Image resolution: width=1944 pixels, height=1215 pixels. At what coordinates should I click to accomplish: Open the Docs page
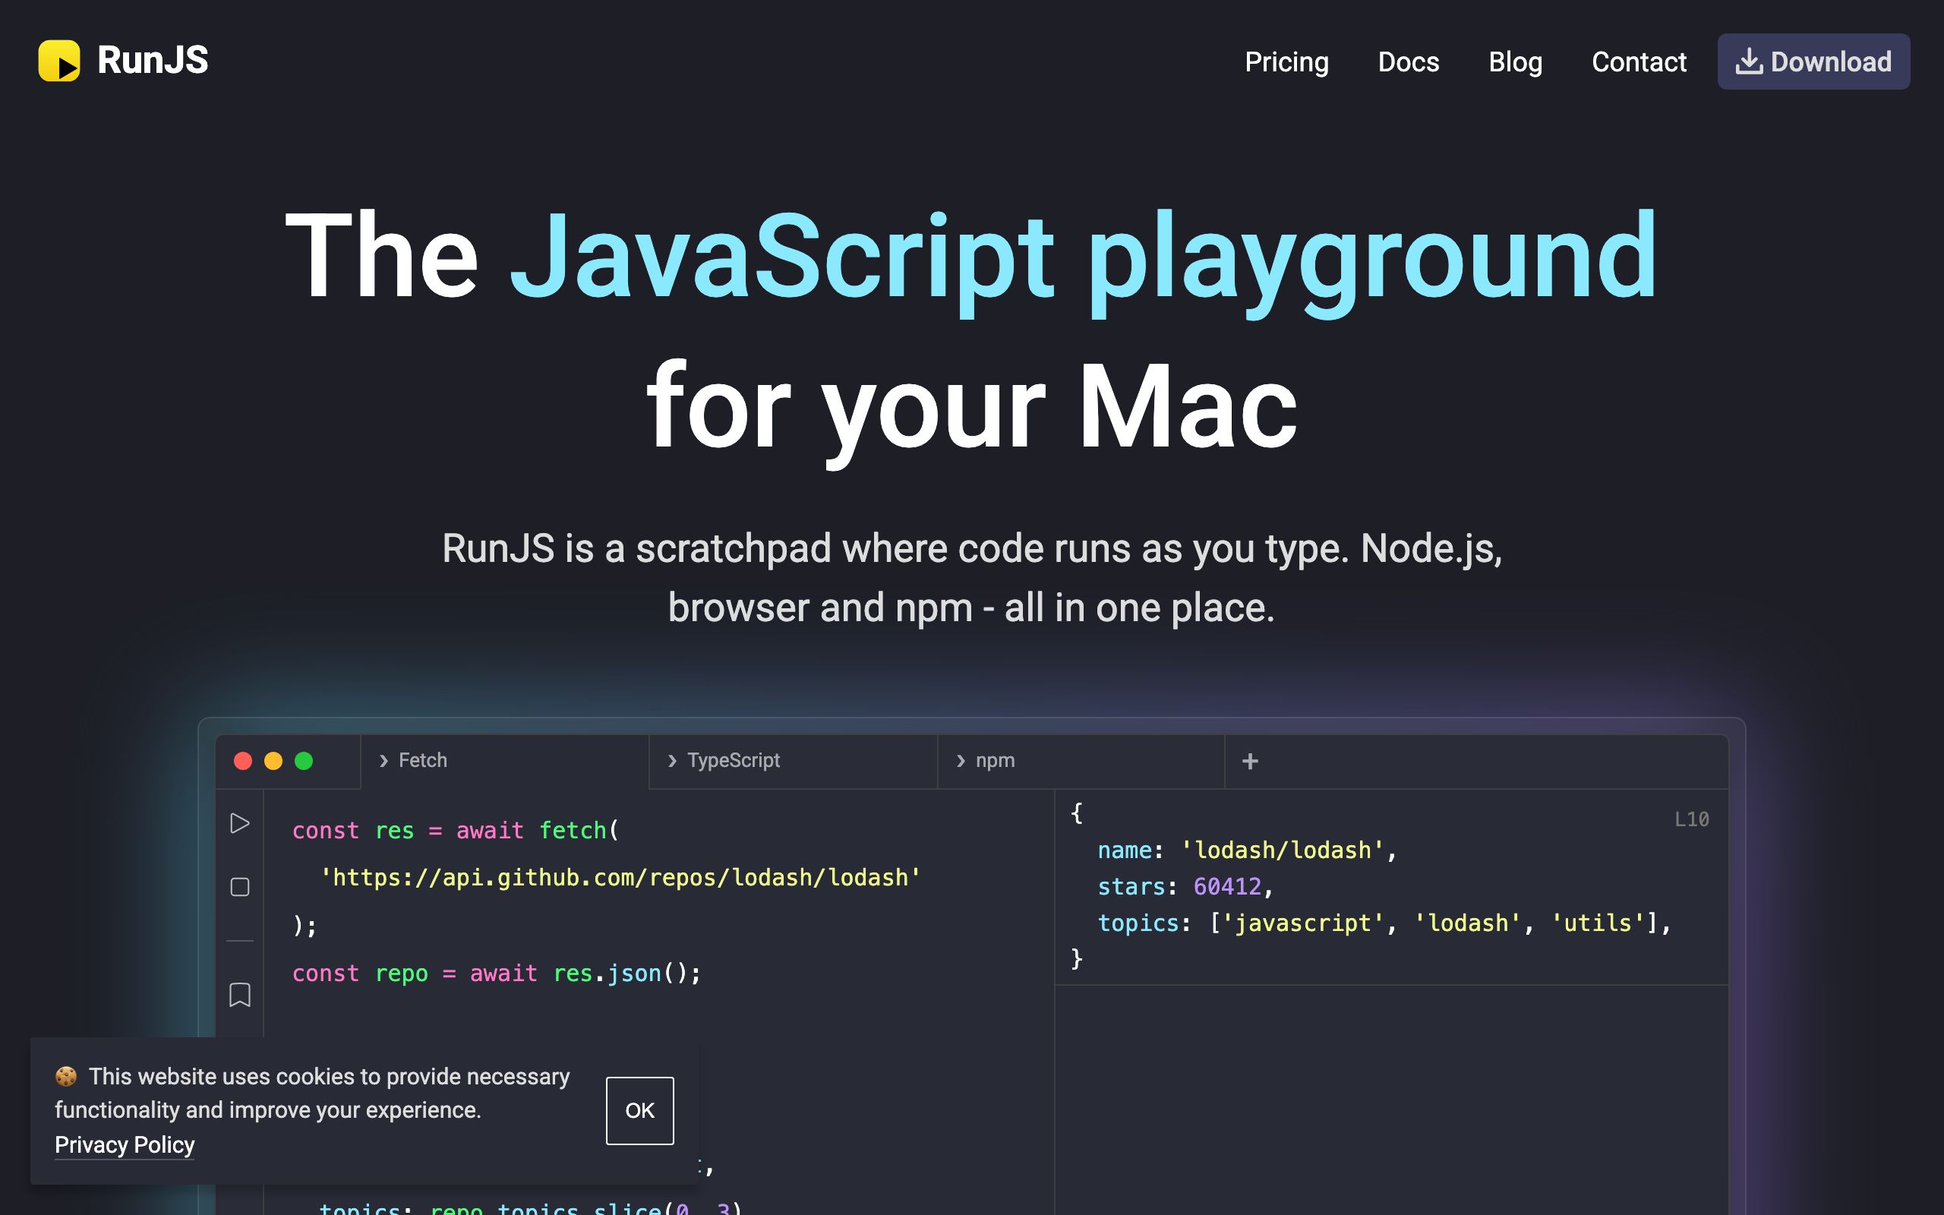pyautogui.click(x=1408, y=62)
